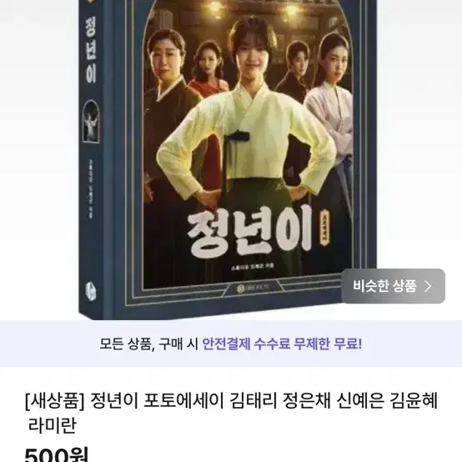This screenshot has height=462, width=462.
Task: Tap the 500원 price text
Action: click(x=57, y=454)
